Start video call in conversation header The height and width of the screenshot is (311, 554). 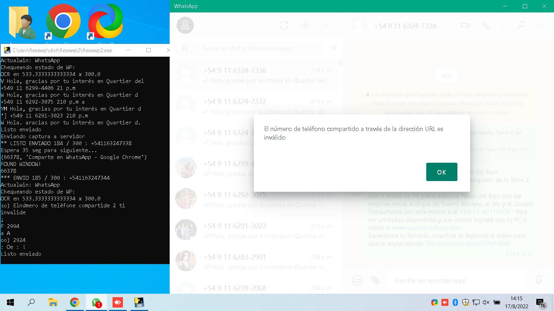465,25
